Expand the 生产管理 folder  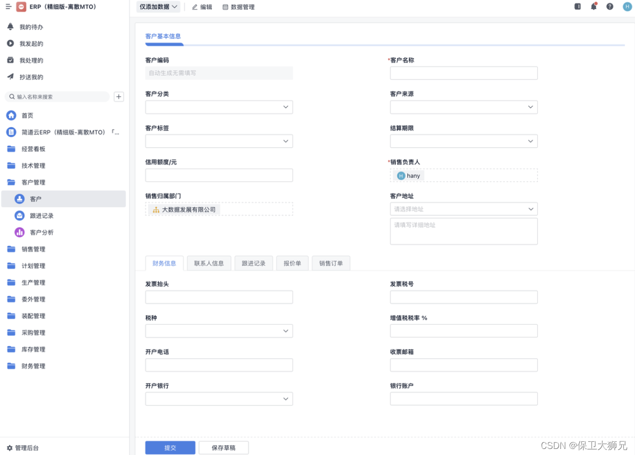11,282
